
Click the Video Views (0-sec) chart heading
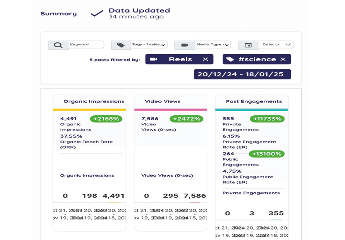point(167,175)
